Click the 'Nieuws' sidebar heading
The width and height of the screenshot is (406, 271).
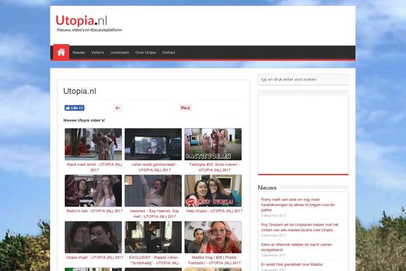[x=267, y=188]
